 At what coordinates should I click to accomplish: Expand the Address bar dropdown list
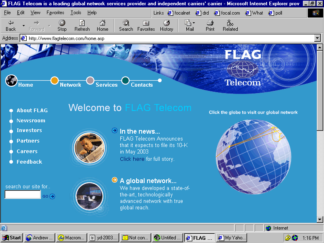coord(318,38)
